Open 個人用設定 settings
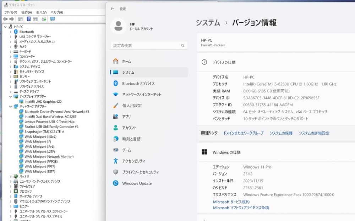Viewport: 355px width, 221px height. (149, 106)
